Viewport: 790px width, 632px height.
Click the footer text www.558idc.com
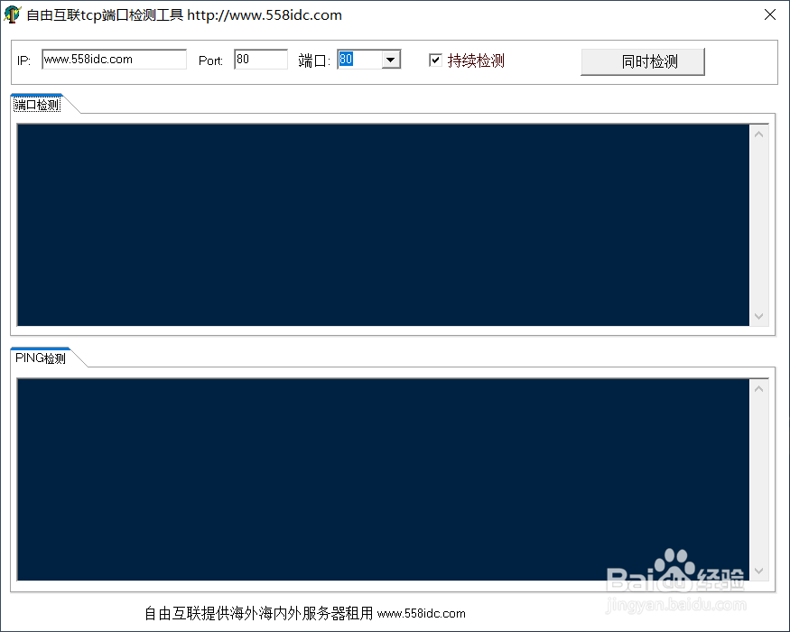(422, 613)
